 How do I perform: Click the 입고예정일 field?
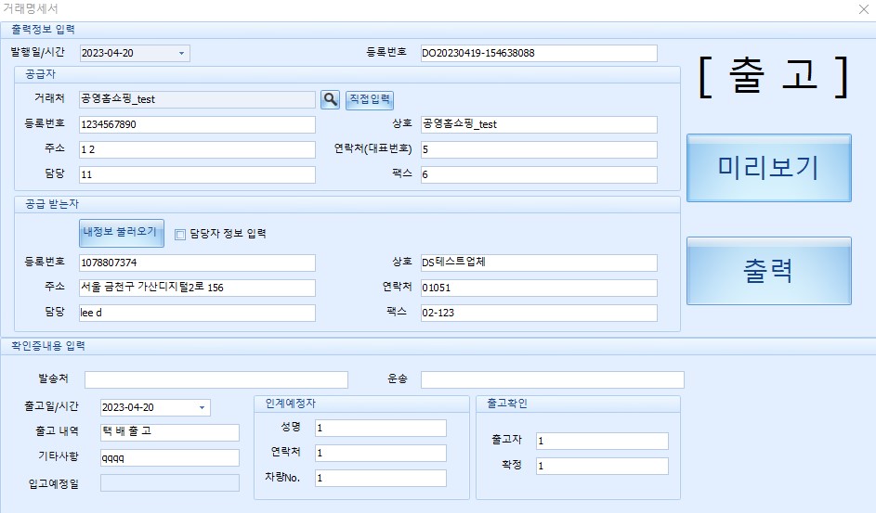pyautogui.click(x=170, y=483)
